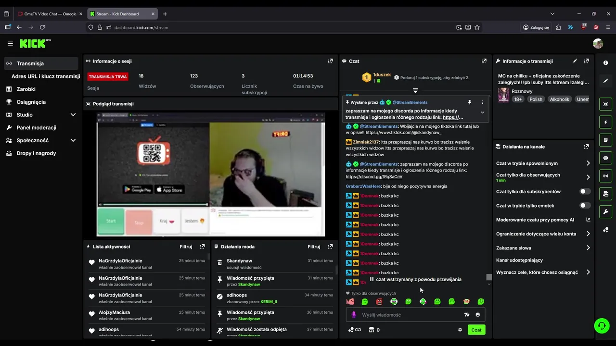Filter the Działania moda panel

(x=314, y=247)
